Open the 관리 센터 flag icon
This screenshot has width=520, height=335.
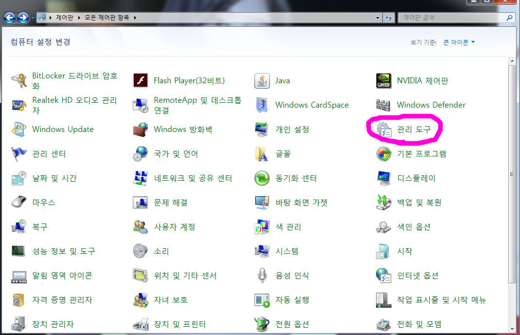(18, 154)
